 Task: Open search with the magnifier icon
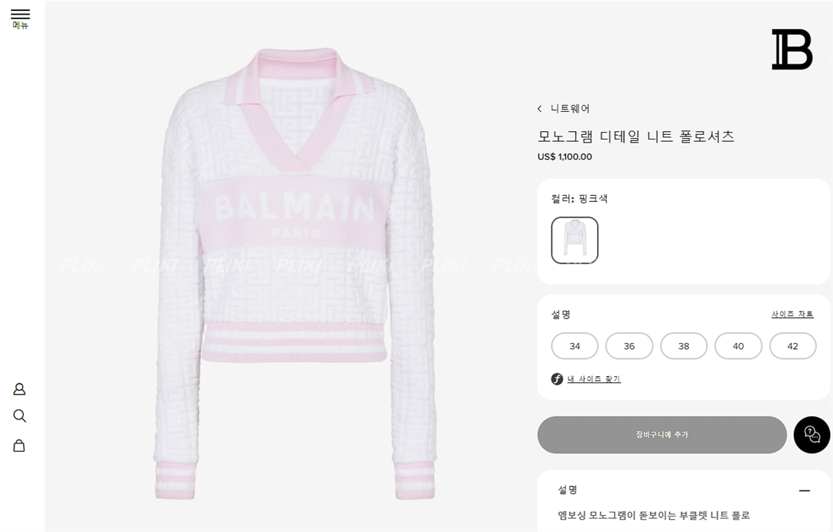pos(19,416)
